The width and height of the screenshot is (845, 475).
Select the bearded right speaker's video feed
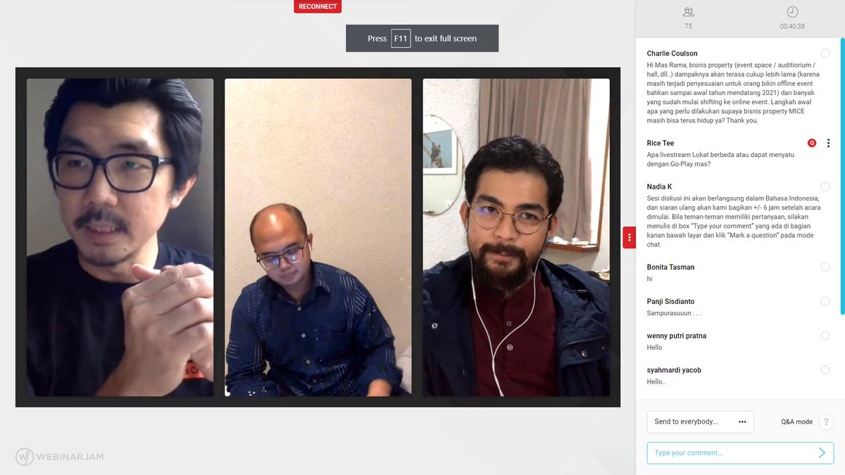[518, 236]
